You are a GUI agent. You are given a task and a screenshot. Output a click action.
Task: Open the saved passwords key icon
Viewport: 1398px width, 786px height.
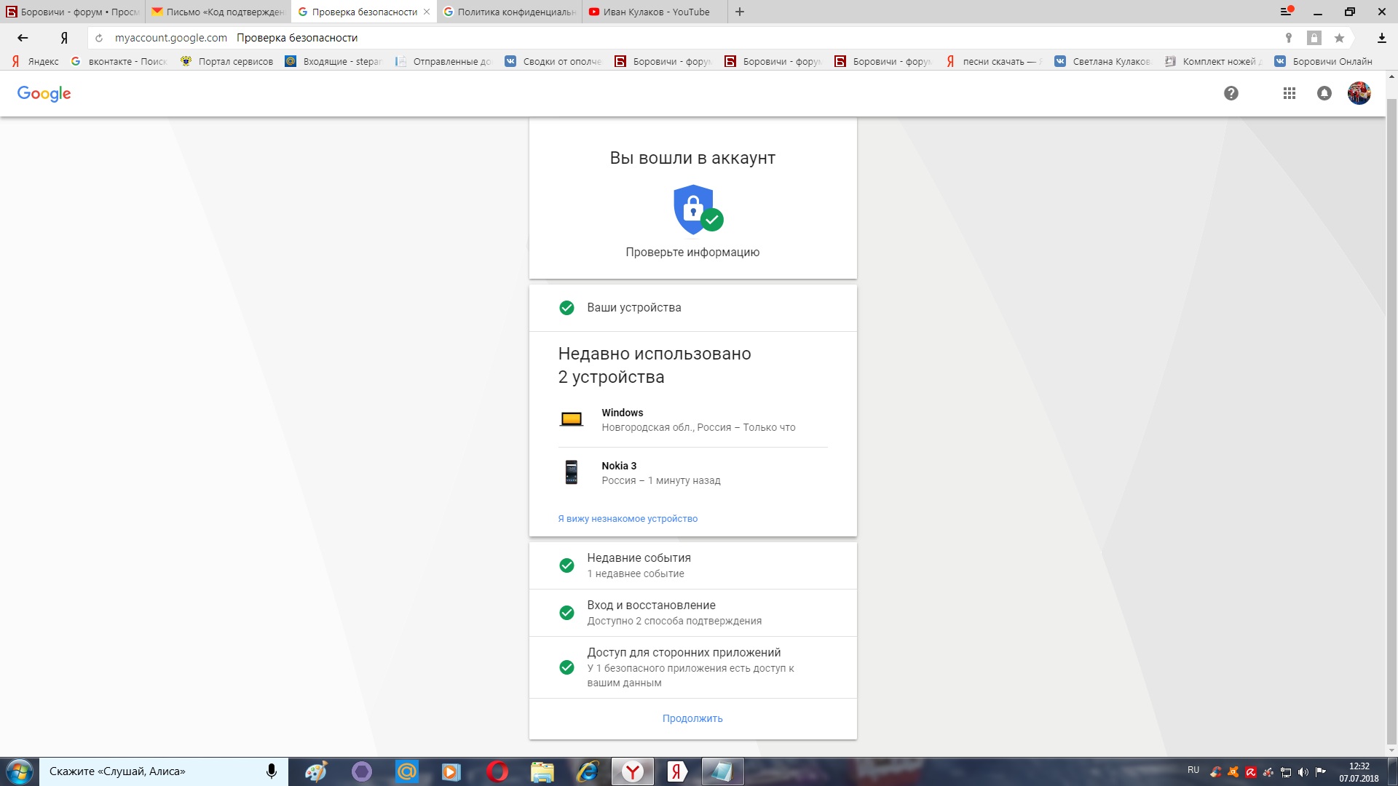[x=1289, y=38]
